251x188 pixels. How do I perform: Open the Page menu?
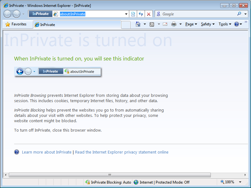[191, 24]
